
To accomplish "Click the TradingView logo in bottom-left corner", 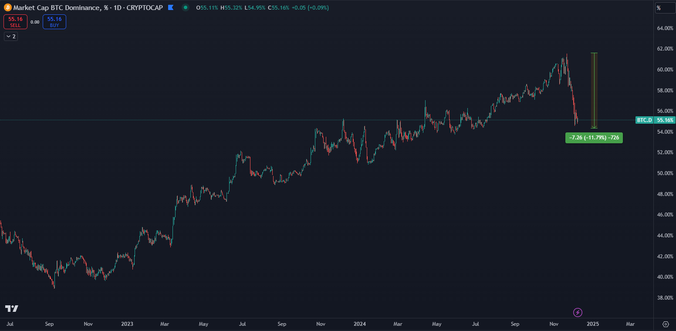I will [x=12, y=308].
